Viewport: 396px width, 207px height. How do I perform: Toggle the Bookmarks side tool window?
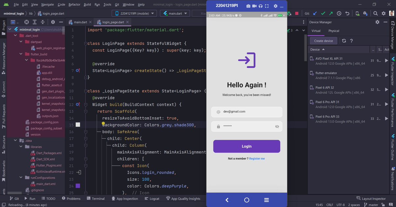pos(4,171)
